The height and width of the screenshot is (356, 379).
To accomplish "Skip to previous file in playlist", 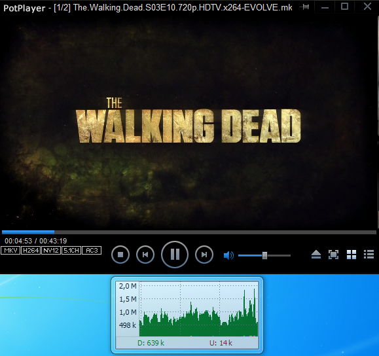I will click(145, 255).
